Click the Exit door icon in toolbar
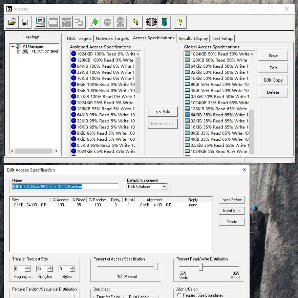The image size is (298, 298). click(164, 22)
